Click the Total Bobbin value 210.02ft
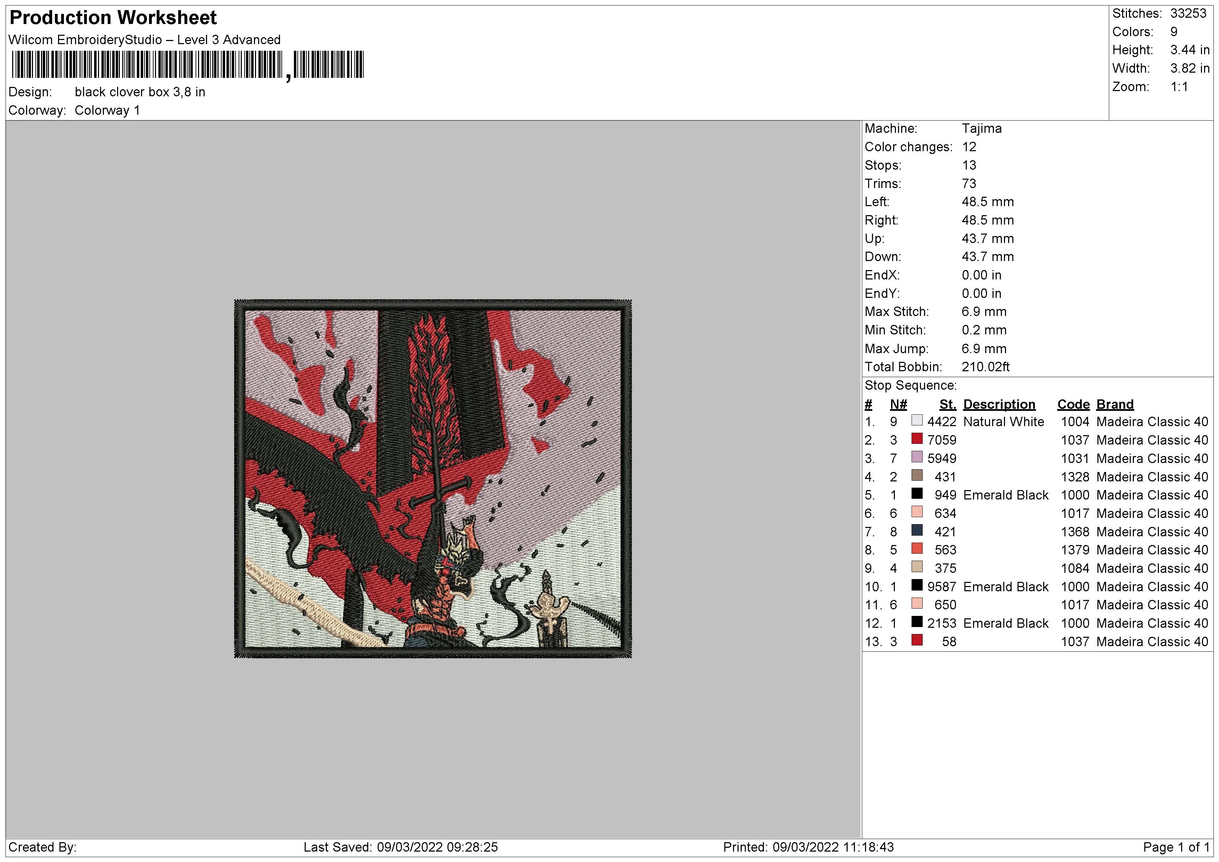 986,366
